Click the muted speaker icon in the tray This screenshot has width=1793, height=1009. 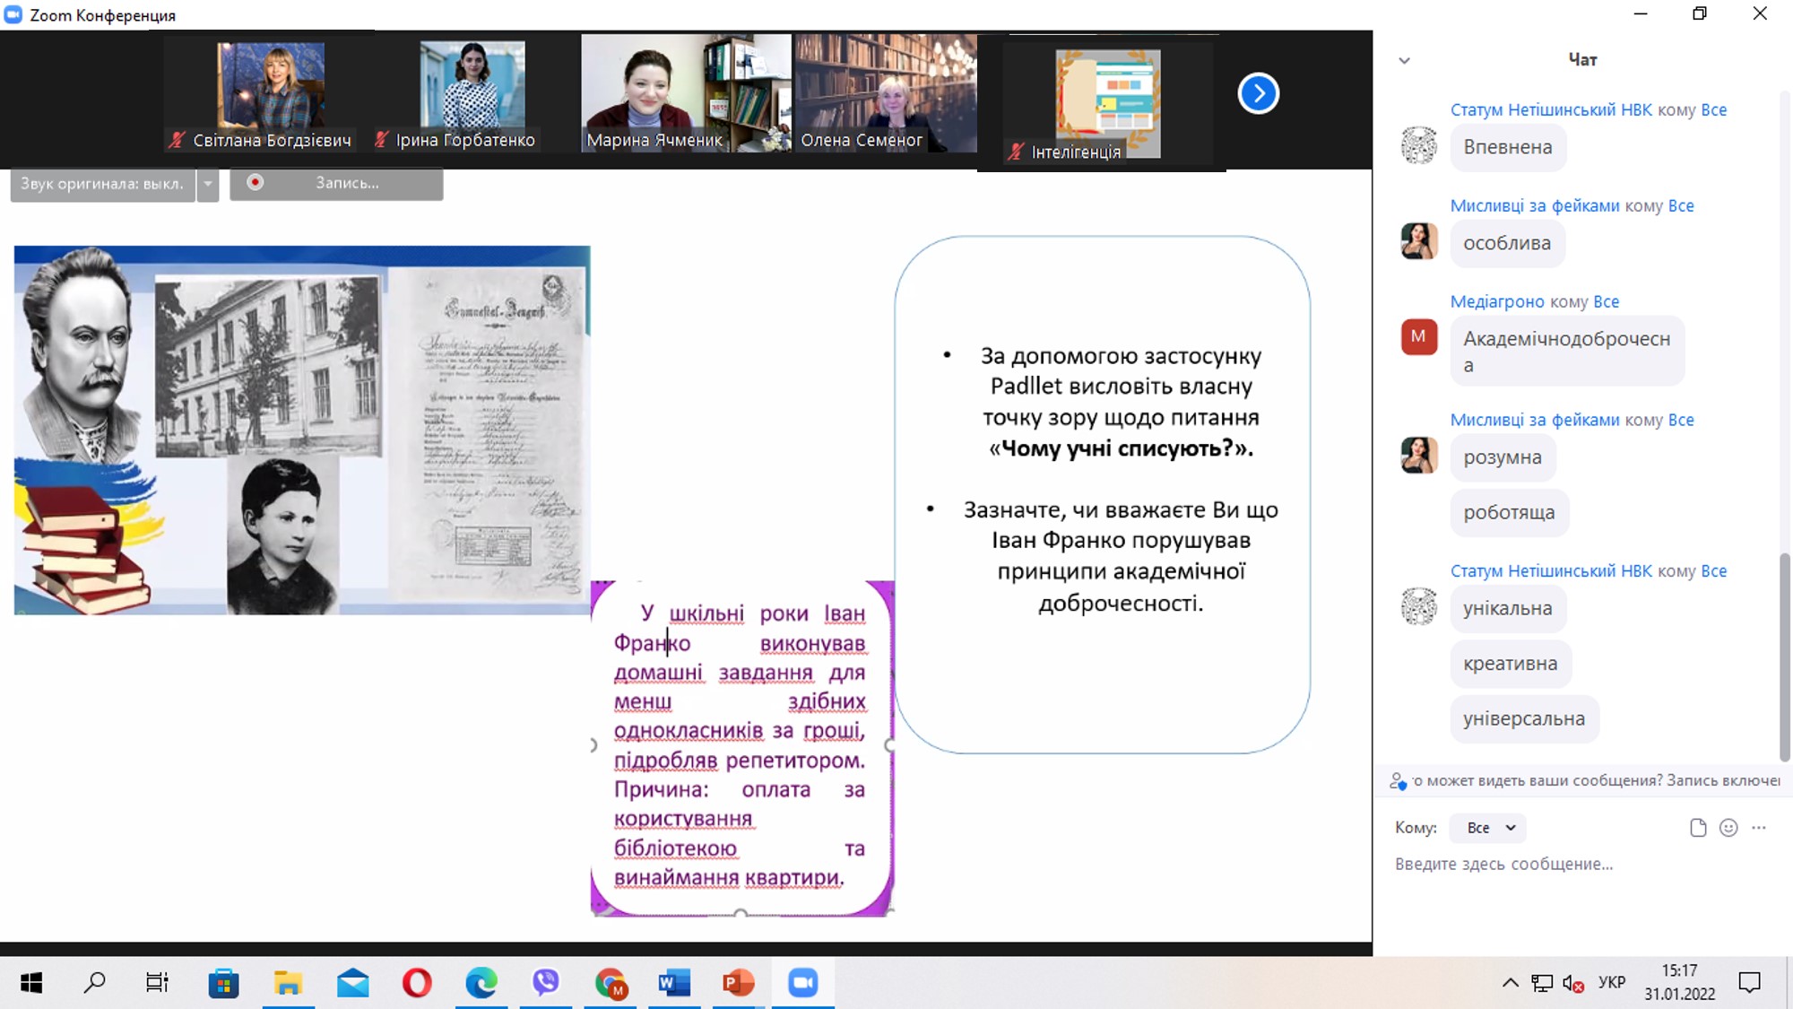(1572, 984)
